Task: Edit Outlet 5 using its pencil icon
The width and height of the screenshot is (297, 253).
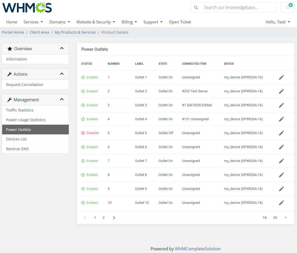Action: (x=281, y=133)
